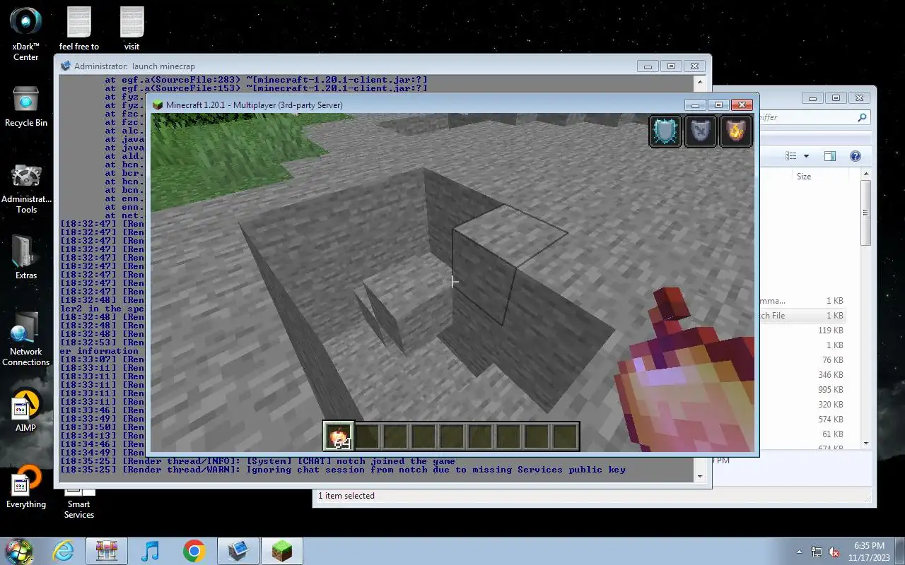Select the file row sized 346 KB

pos(802,375)
